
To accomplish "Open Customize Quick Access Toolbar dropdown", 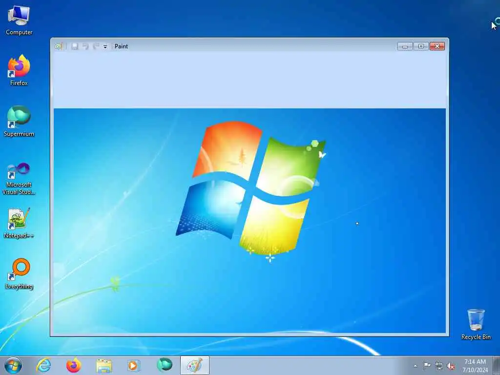I will coord(105,47).
